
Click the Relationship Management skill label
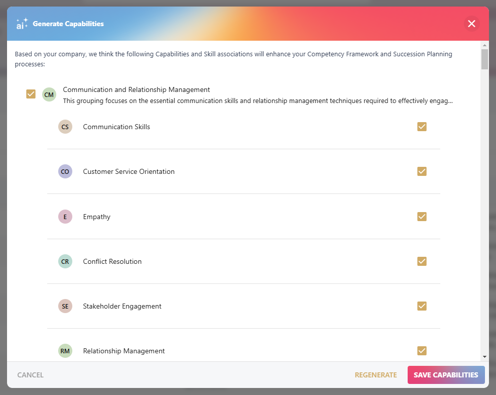point(123,351)
